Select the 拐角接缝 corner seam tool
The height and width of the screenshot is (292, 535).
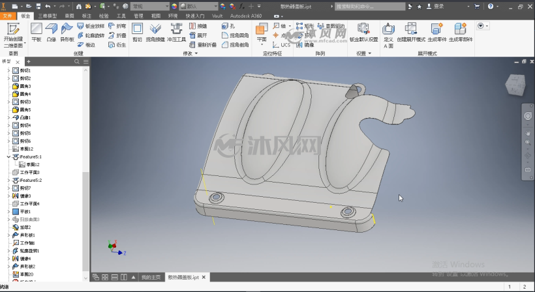(155, 33)
